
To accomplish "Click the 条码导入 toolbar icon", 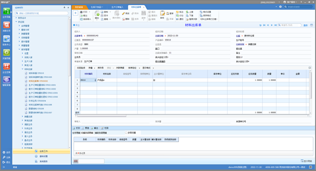I will click(x=81, y=19).
